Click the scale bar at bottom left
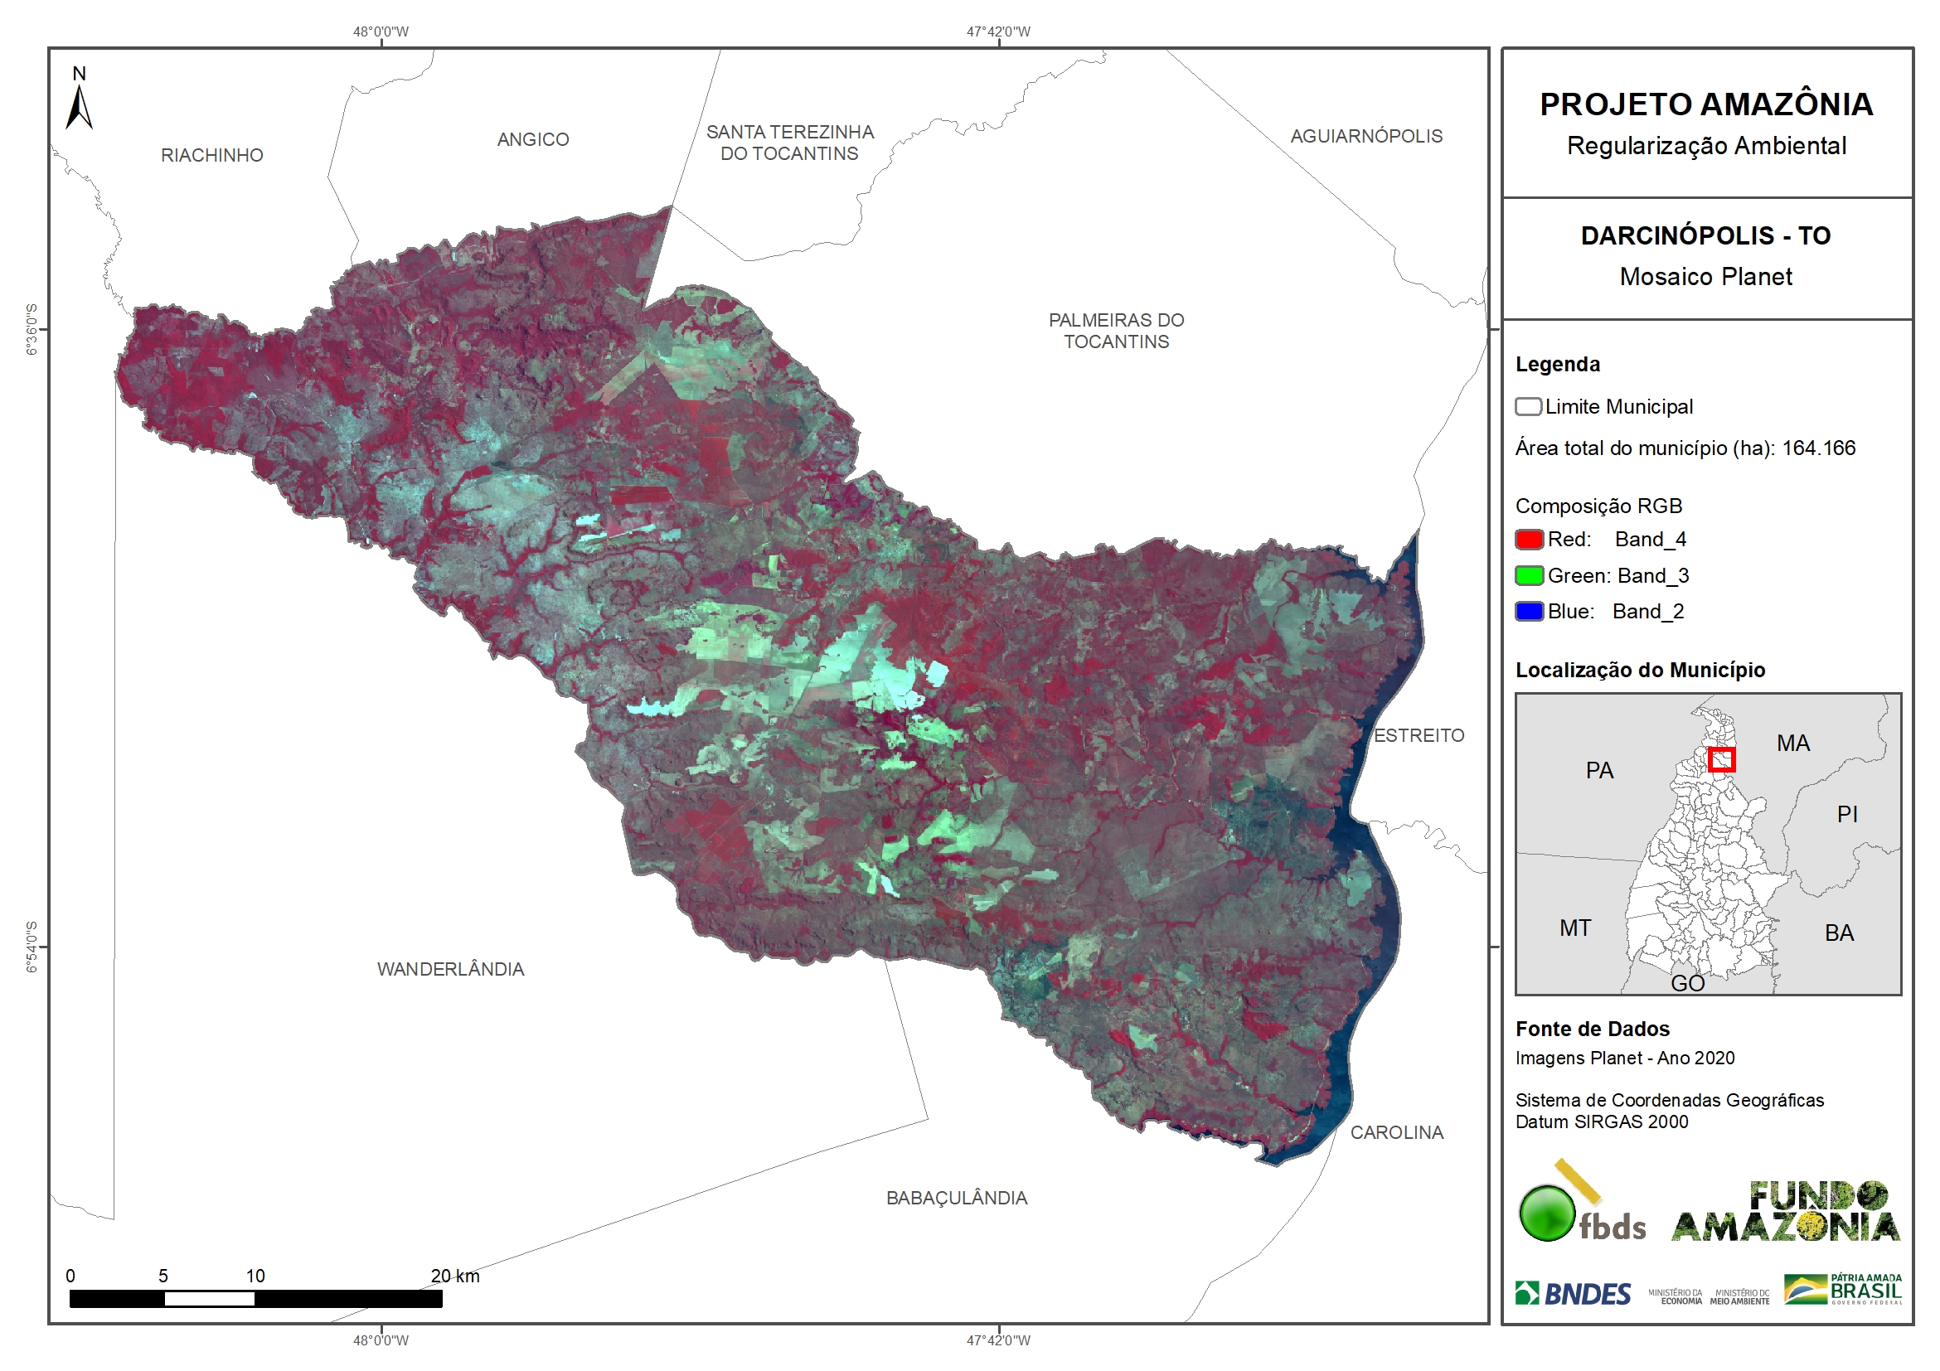This screenshot has width=1940, height=1371. pyautogui.click(x=255, y=1298)
